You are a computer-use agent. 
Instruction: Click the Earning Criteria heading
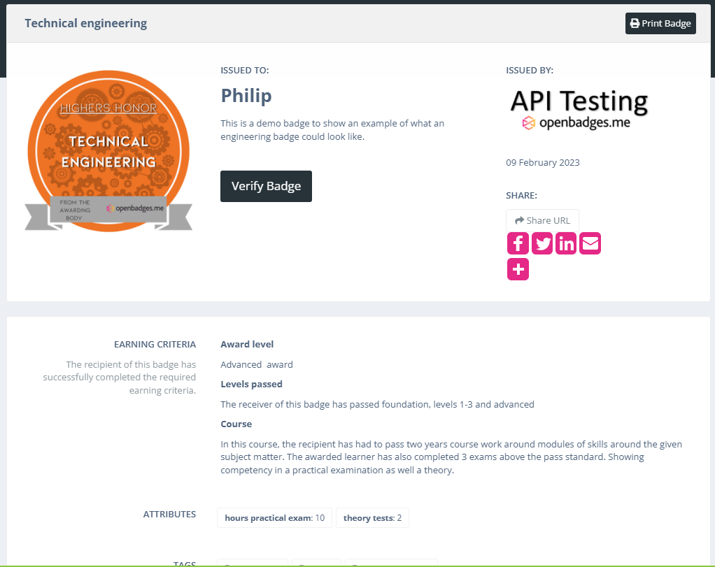pyautogui.click(x=155, y=345)
